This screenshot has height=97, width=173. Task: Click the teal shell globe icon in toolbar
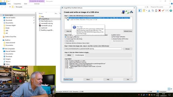[171, 11]
